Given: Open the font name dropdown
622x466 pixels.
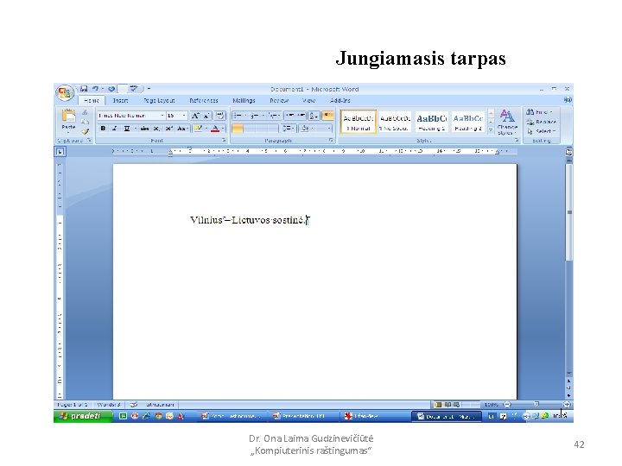Looking at the screenshot, I should click(x=162, y=116).
